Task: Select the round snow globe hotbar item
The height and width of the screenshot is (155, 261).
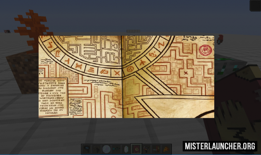Action: (106, 149)
